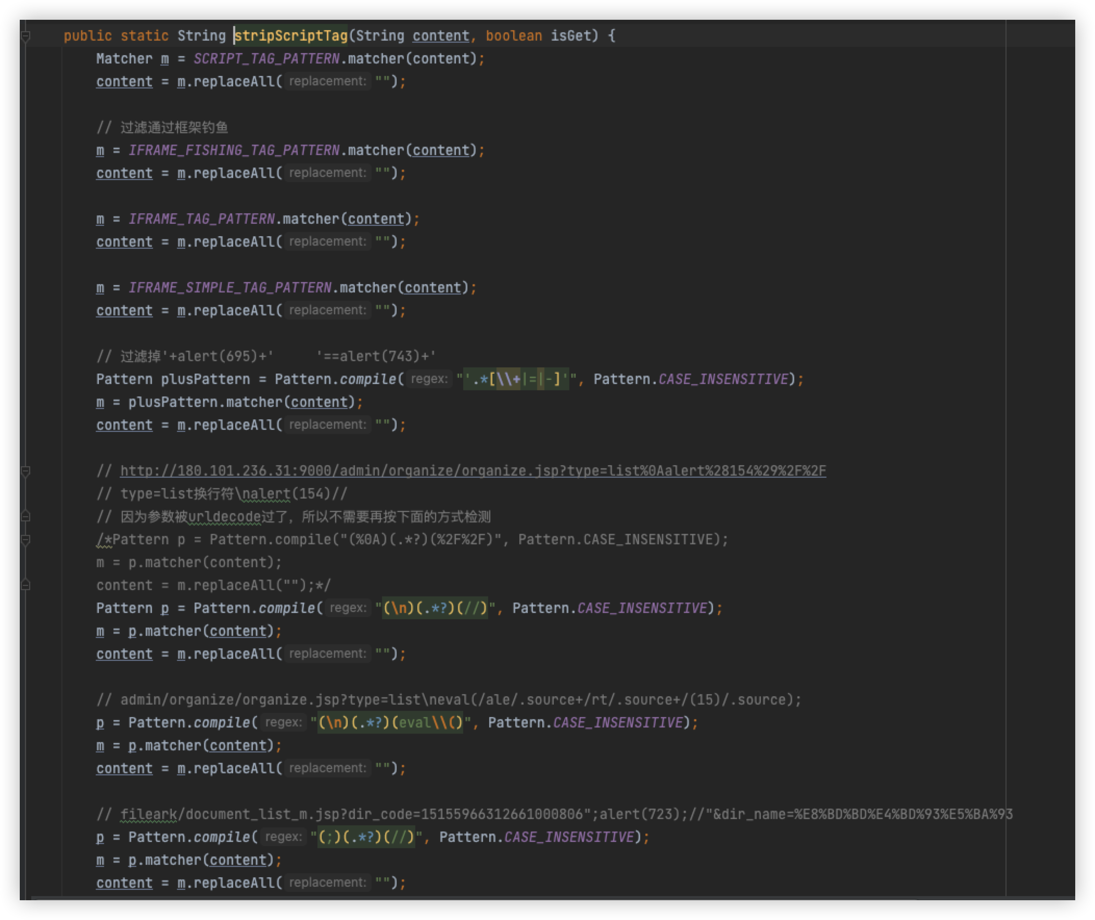Click IFRAME_TAG_PATTERN constant
Viewport: 1095px width, 920px height.
point(201,219)
